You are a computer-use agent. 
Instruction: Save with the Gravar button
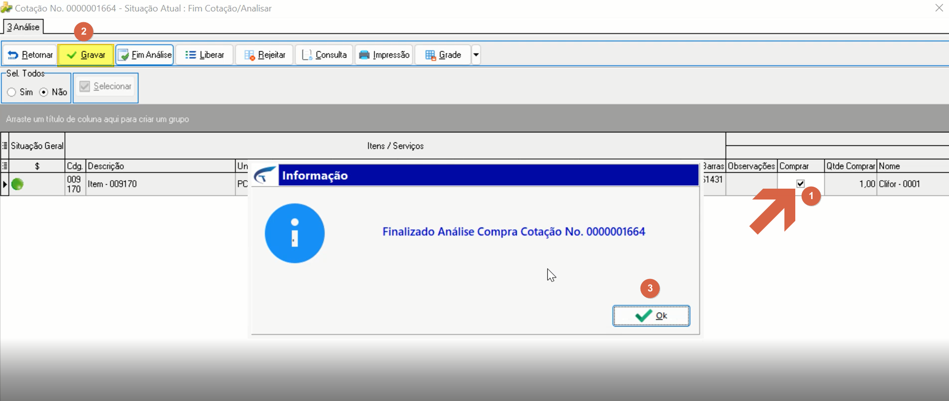coord(86,55)
